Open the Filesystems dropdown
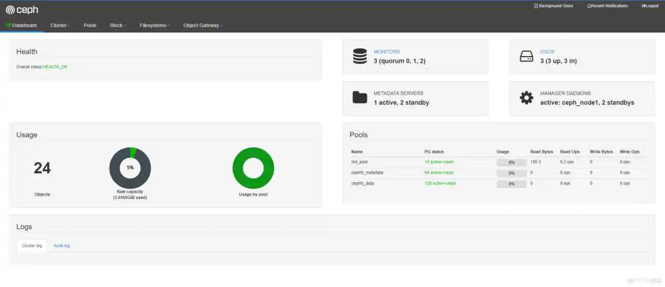Viewport: 665px width, 287px height. (154, 25)
